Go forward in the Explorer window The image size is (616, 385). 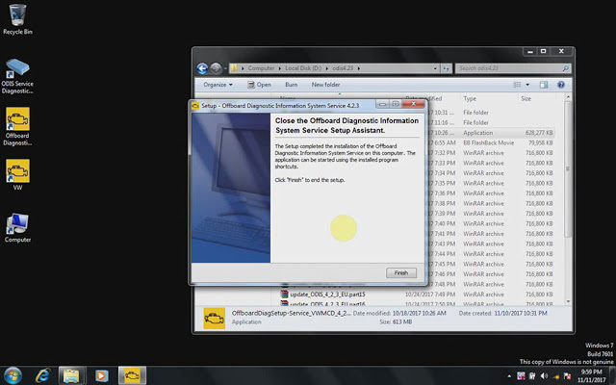(216, 68)
